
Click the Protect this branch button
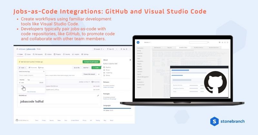click(x=89, y=74)
